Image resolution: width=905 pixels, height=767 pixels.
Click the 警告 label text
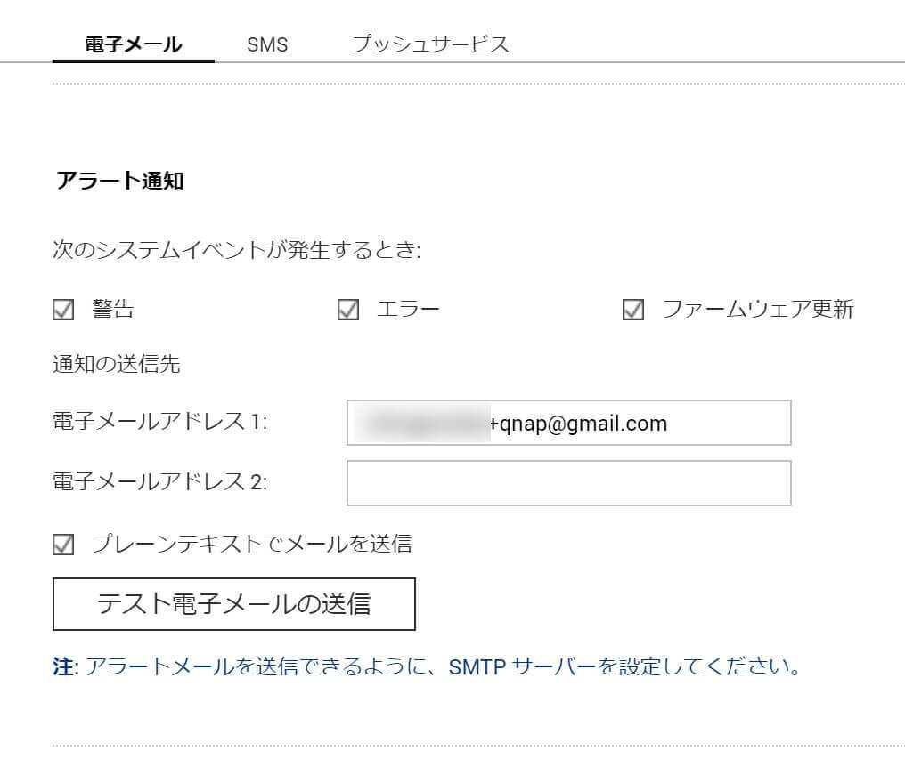coord(113,309)
